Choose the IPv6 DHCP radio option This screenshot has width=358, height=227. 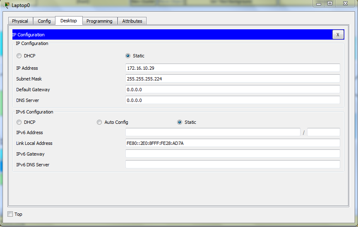tap(19, 122)
